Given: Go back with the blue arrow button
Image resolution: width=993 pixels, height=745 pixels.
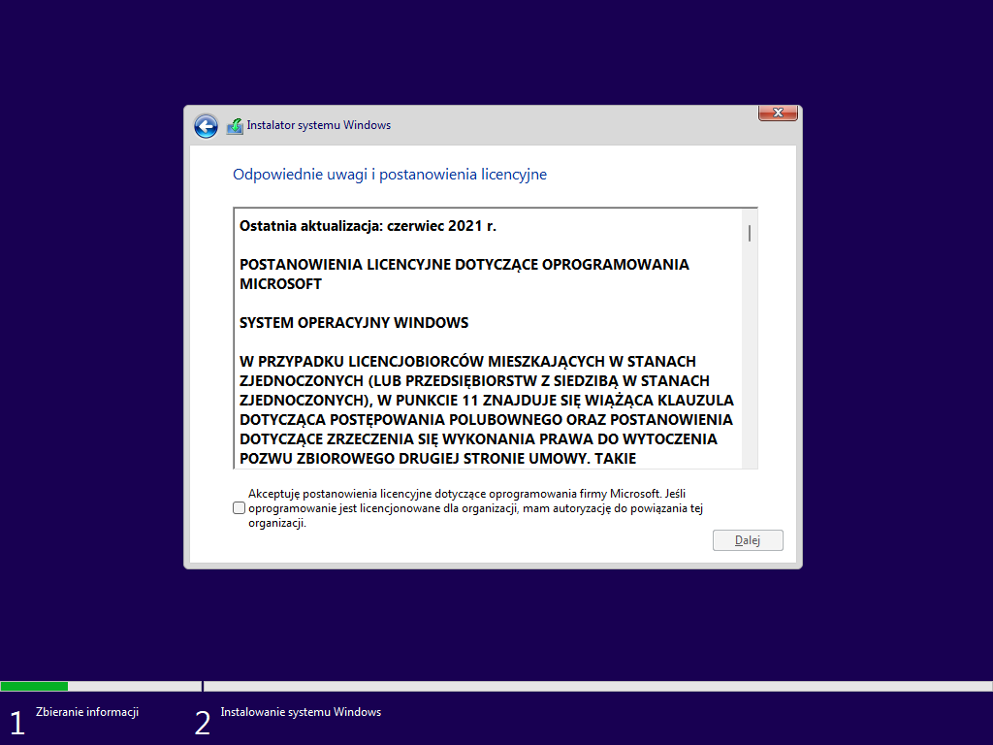Looking at the screenshot, I should [206, 126].
